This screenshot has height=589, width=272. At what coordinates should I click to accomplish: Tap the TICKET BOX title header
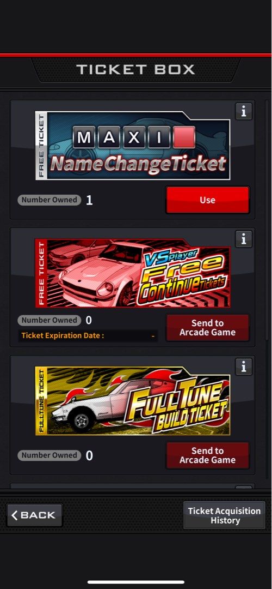[135, 69]
